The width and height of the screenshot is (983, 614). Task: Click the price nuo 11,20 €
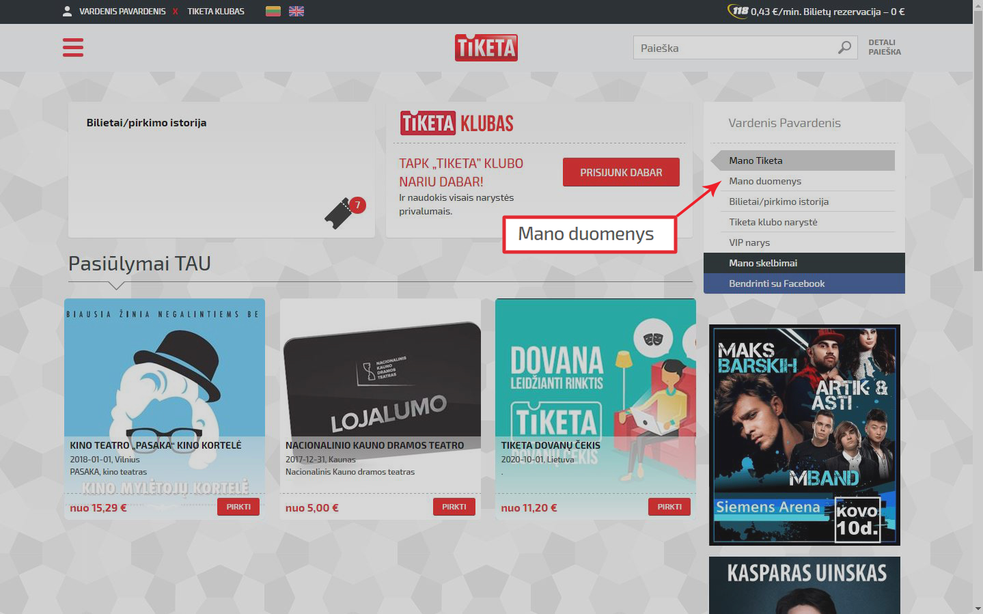pyautogui.click(x=529, y=508)
